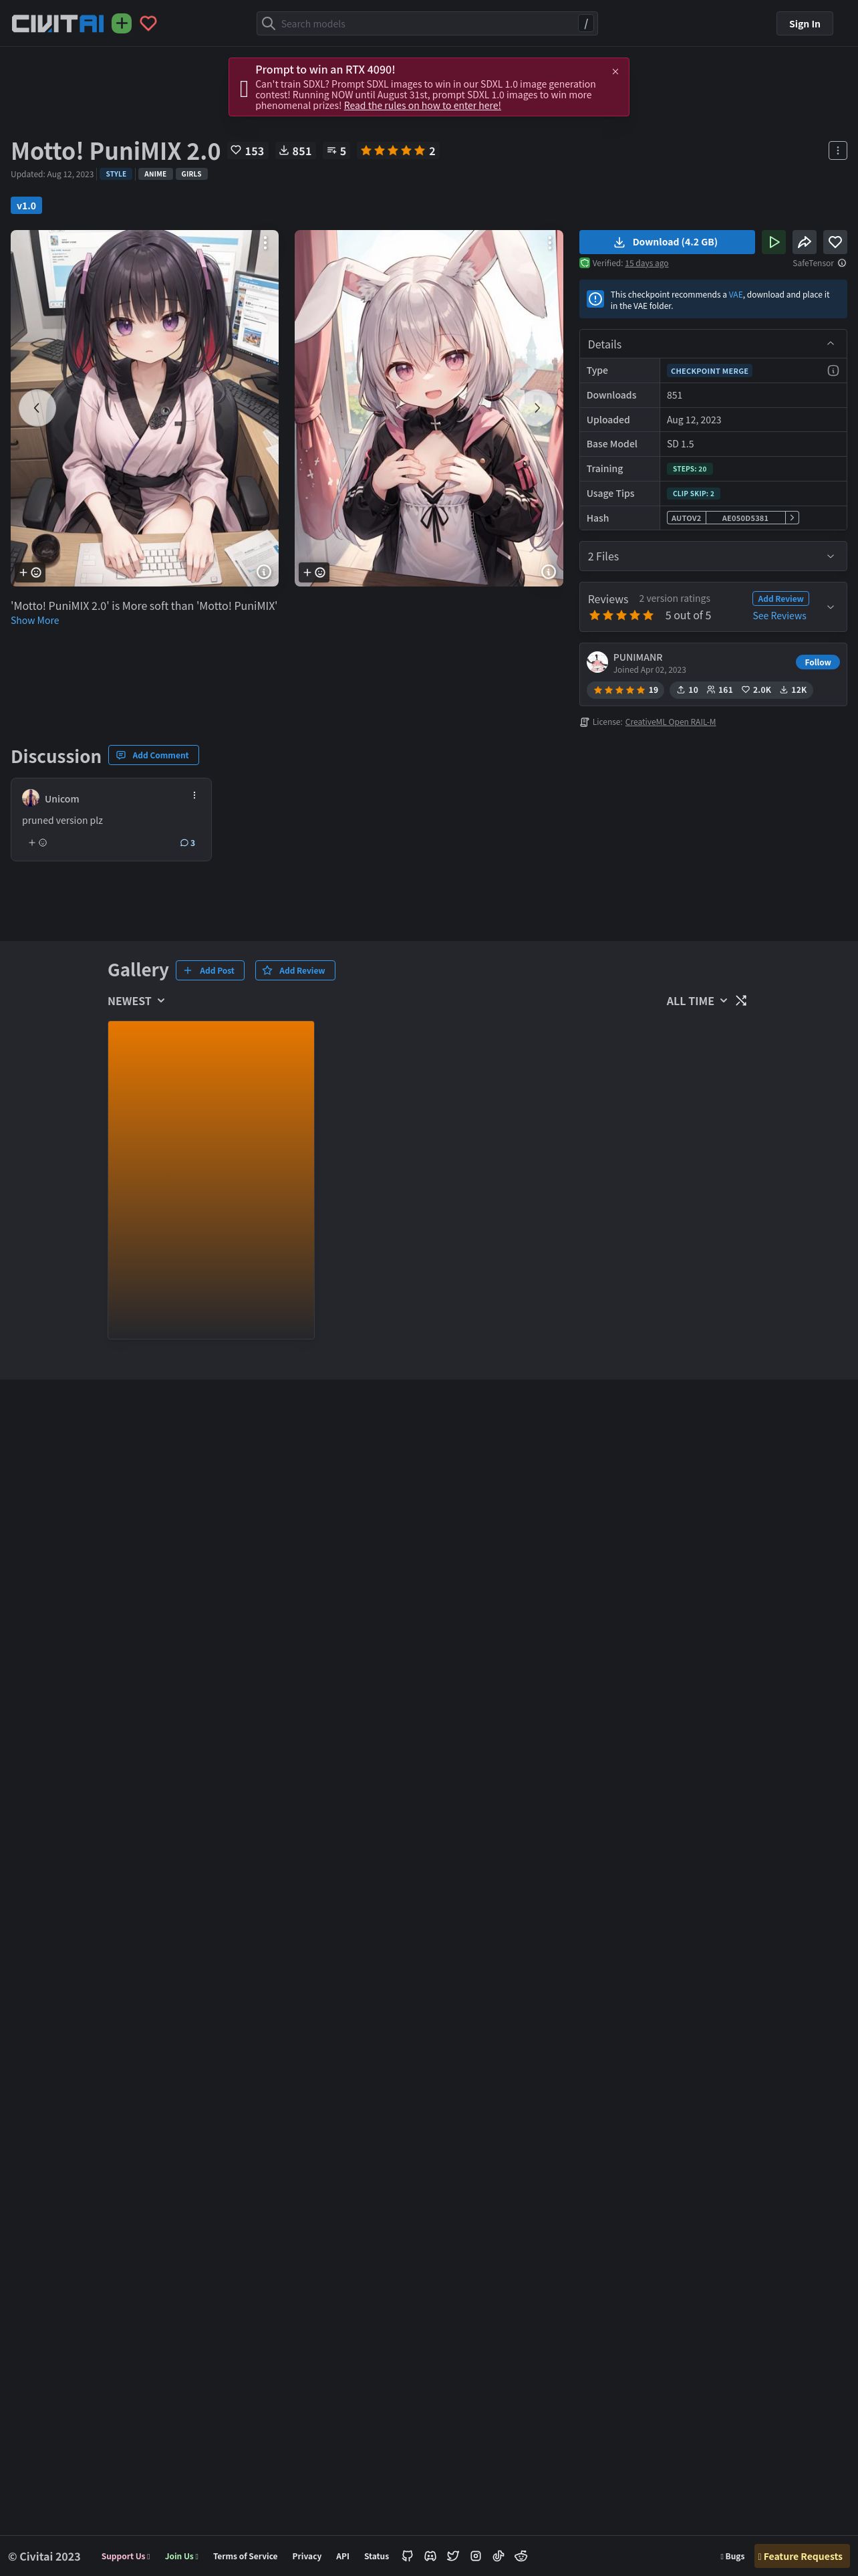Add reaction to Unicom's comment
This screenshot has width=858, height=2576.
tap(37, 842)
